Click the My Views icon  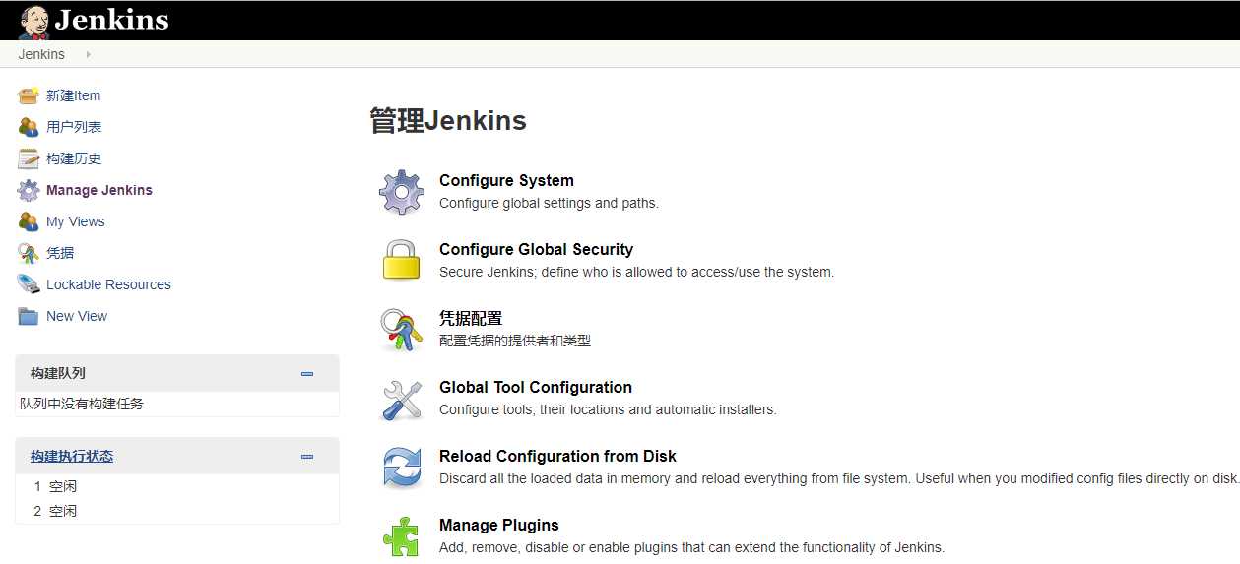click(29, 221)
